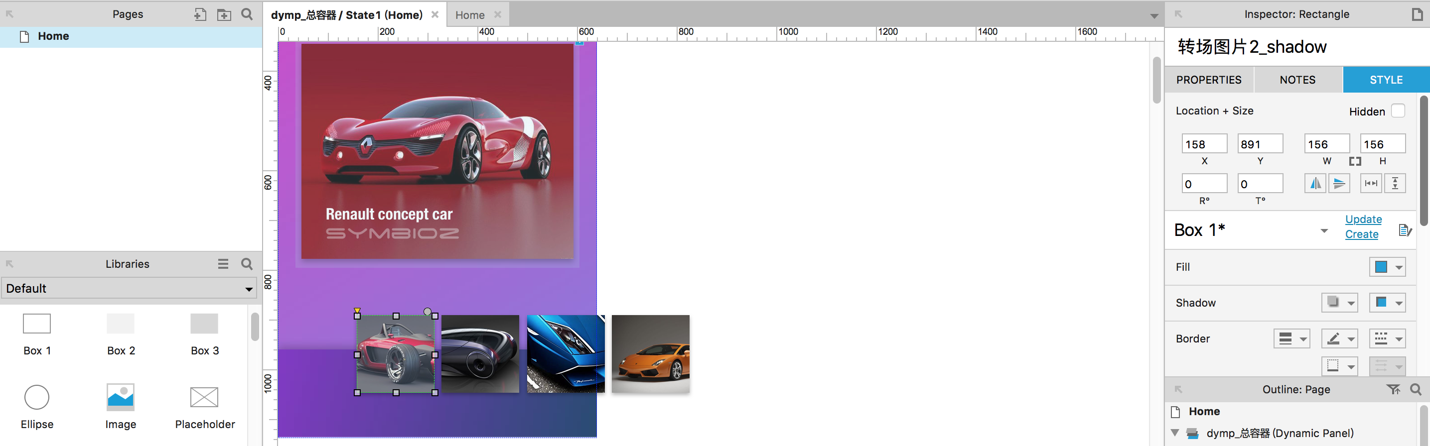Fit widget height to its text
This screenshot has height=446, width=1430.
point(1395,183)
